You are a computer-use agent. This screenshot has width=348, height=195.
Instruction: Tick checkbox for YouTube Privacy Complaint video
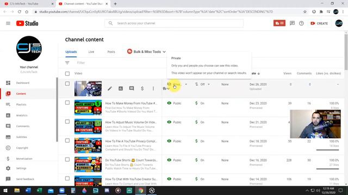67,141
